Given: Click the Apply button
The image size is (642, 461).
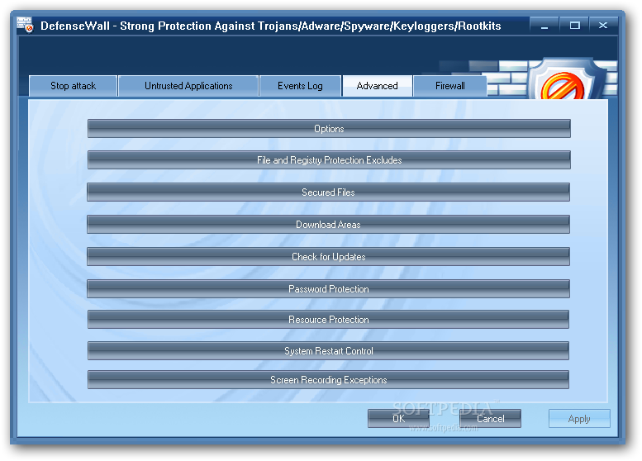Looking at the screenshot, I should point(579,418).
